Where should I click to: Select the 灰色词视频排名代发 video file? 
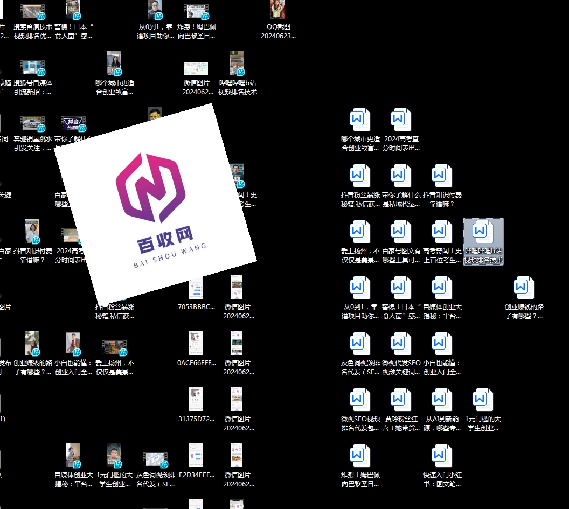coord(155,470)
